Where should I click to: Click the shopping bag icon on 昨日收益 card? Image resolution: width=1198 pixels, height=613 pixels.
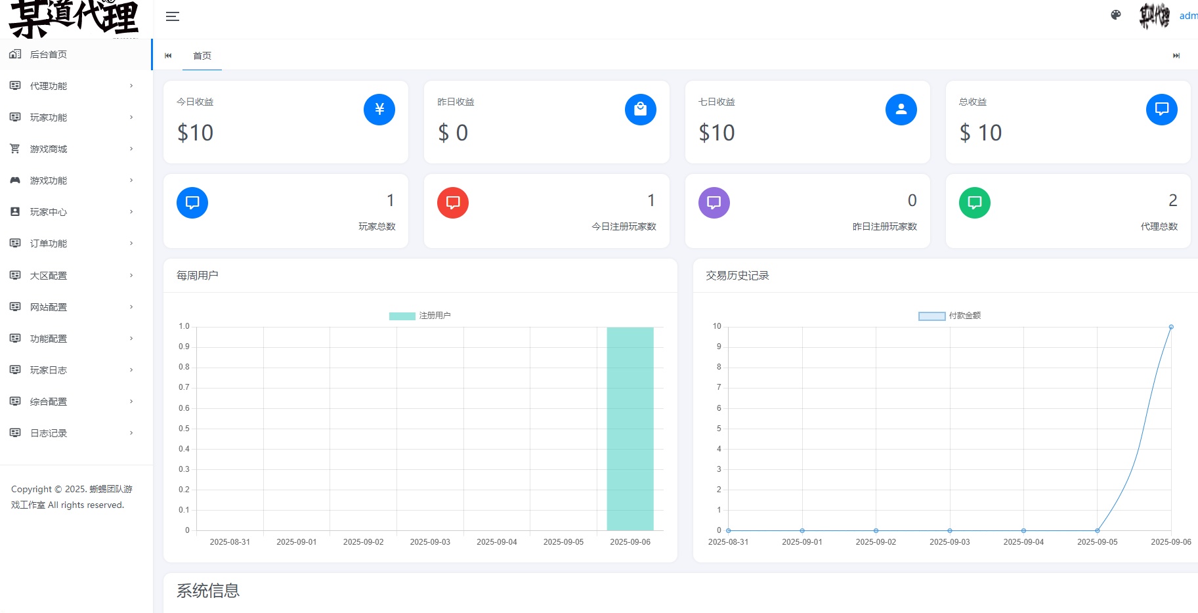tap(640, 110)
